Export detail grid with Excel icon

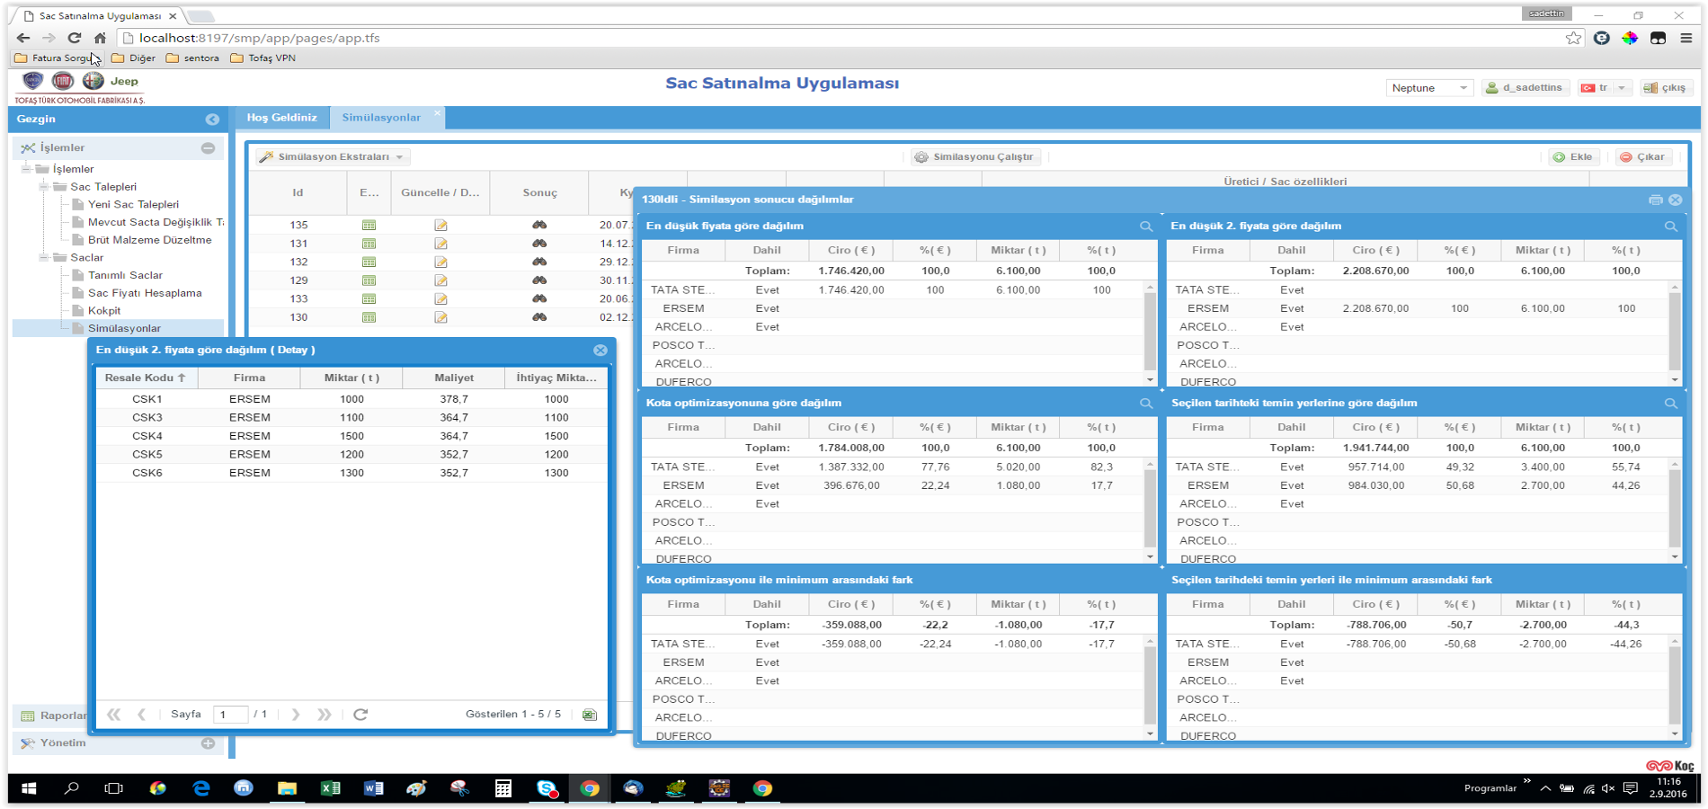click(x=589, y=715)
